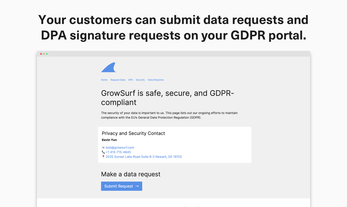347x207 pixels.
Task: Open the Data Breaches nav link
Action: tap(156, 80)
